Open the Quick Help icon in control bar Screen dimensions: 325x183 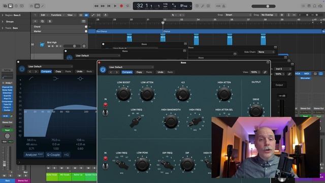click(16, 6)
